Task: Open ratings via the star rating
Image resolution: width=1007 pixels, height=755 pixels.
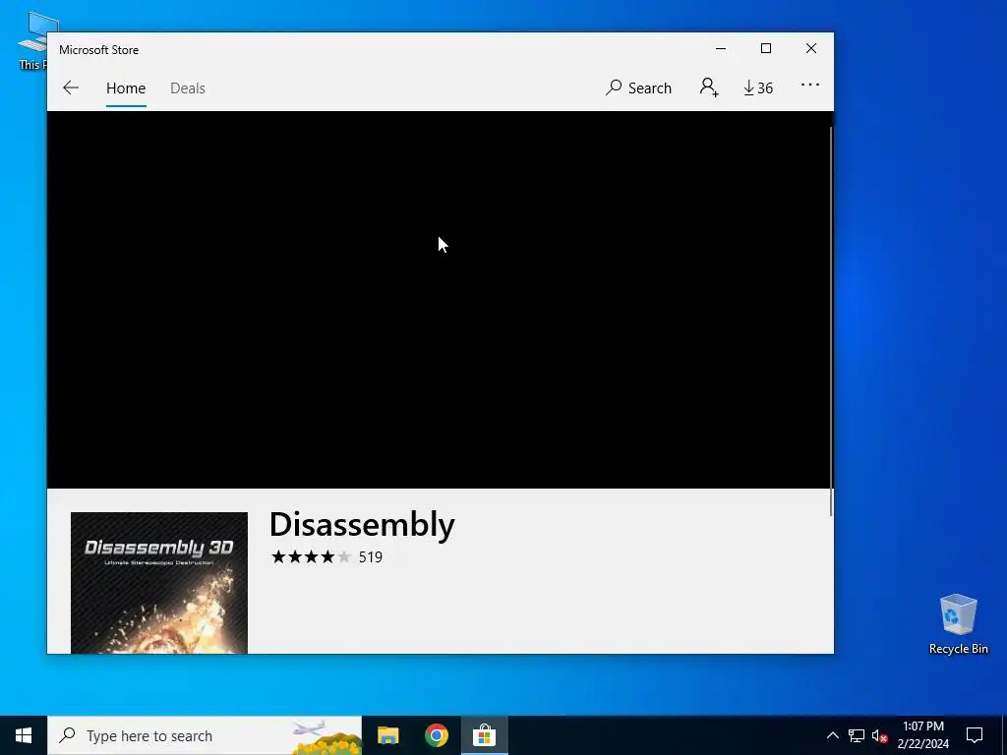Action: click(311, 556)
